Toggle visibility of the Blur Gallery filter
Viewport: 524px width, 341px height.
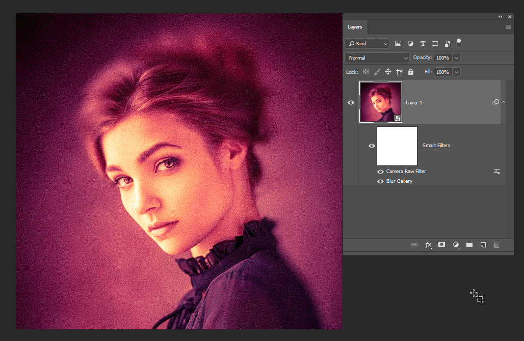[380, 181]
